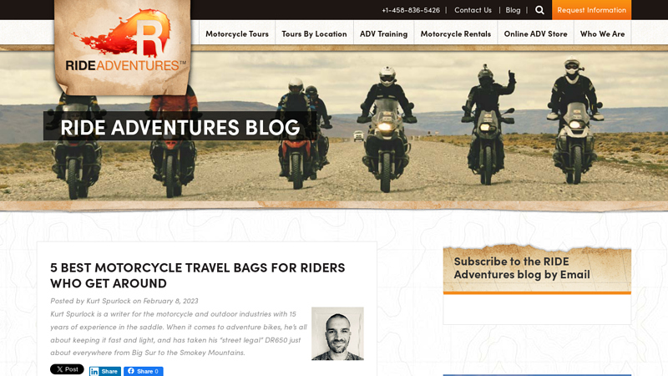Open the 5 Best Motorcycle Travel Bags article
This screenshot has width=668, height=376.
coord(198,275)
